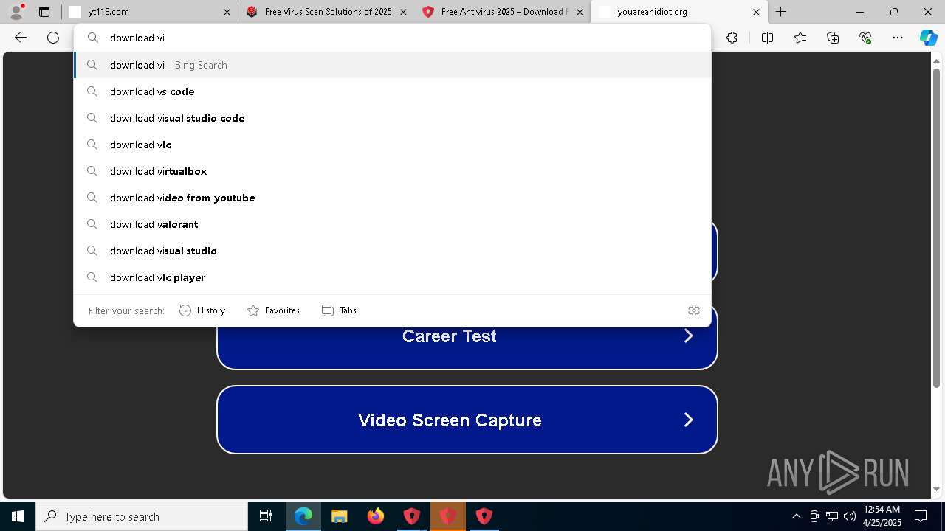Screen dimensions: 945x531
Task: Select 'download visual studio code' suggestion
Action: coord(392,118)
